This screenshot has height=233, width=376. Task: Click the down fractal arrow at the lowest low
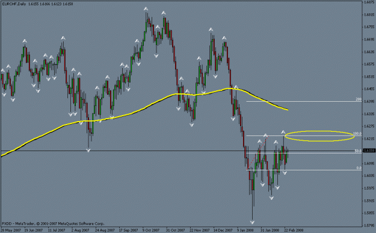(252, 222)
